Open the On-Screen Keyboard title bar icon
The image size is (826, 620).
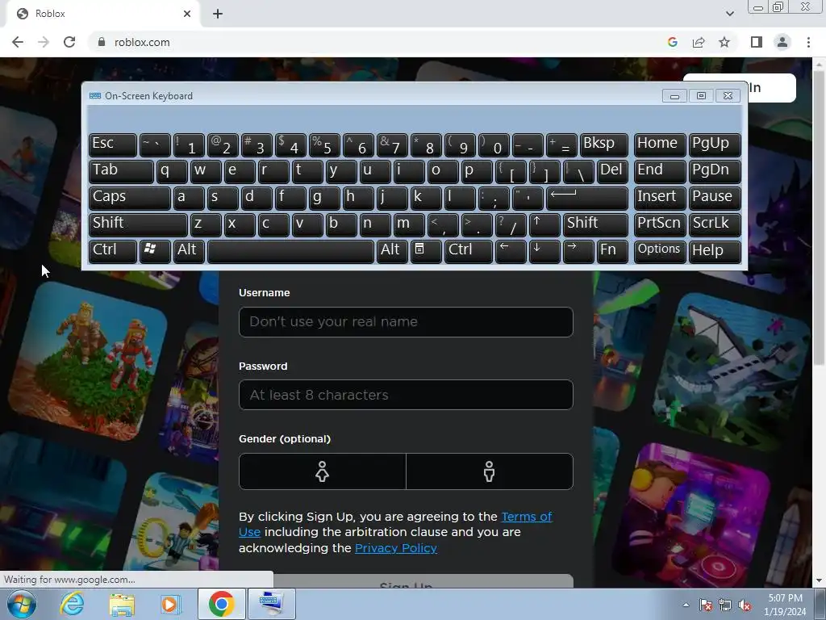pyautogui.click(x=95, y=96)
